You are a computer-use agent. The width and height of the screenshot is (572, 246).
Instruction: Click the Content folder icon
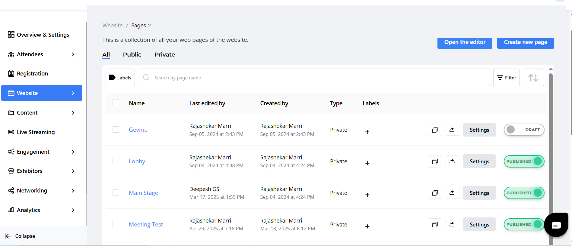[x=11, y=113]
